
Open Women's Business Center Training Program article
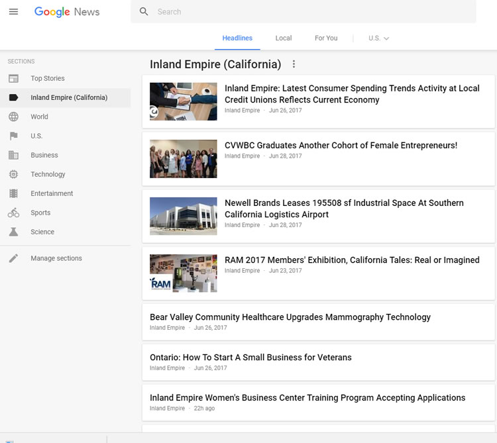pos(307,398)
